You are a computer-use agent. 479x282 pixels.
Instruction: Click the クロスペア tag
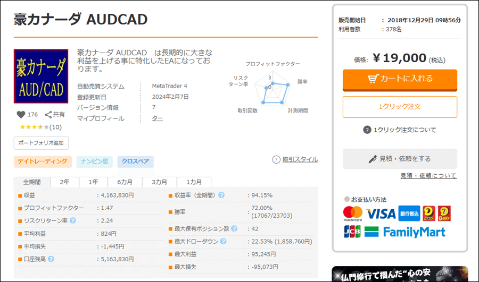click(135, 161)
